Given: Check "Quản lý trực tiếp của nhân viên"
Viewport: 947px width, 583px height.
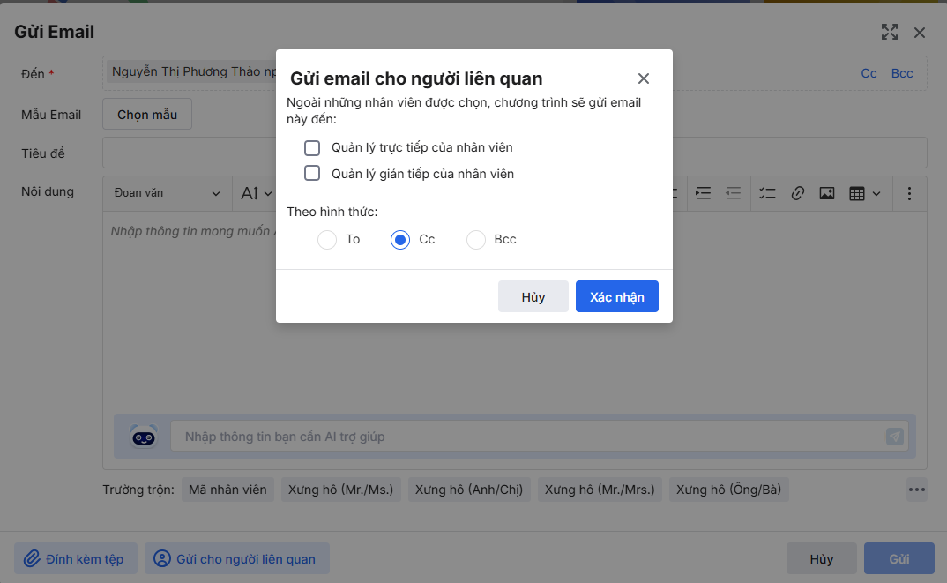Looking at the screenshot, I should coord(312,147).
